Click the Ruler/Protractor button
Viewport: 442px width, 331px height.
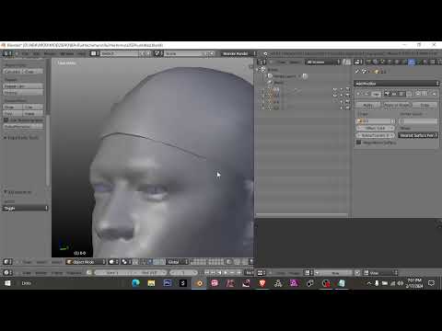tap(23, 126)
